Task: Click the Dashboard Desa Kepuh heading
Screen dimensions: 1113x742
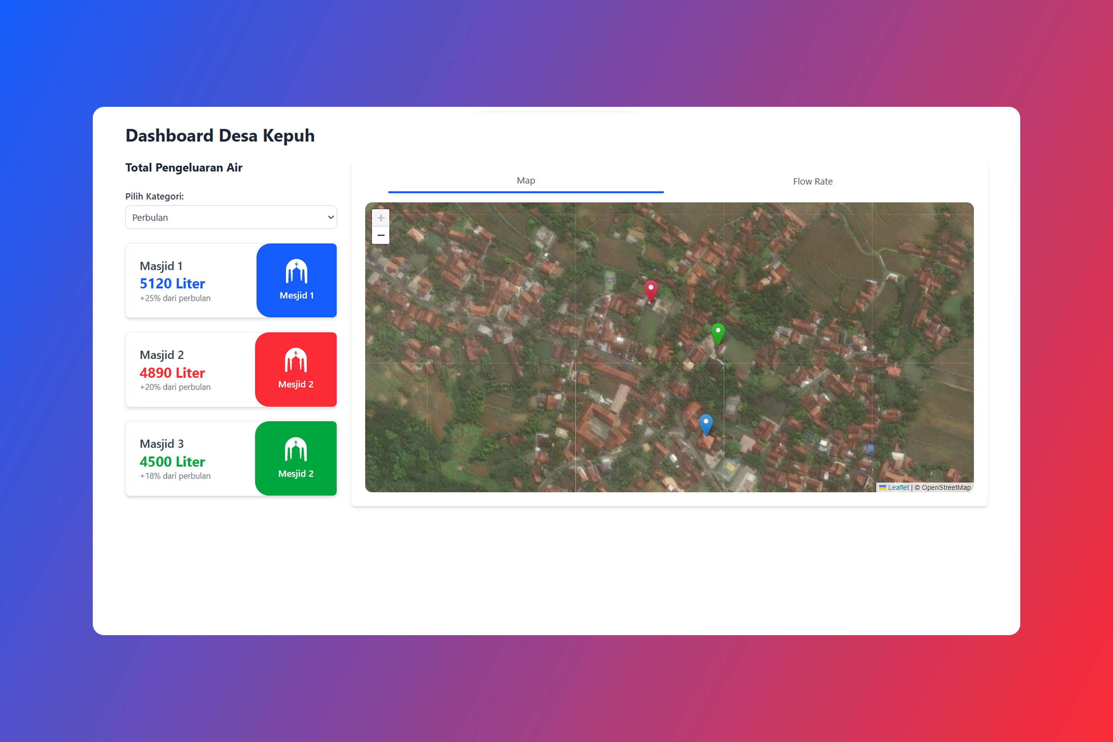Action: [220, 136]
